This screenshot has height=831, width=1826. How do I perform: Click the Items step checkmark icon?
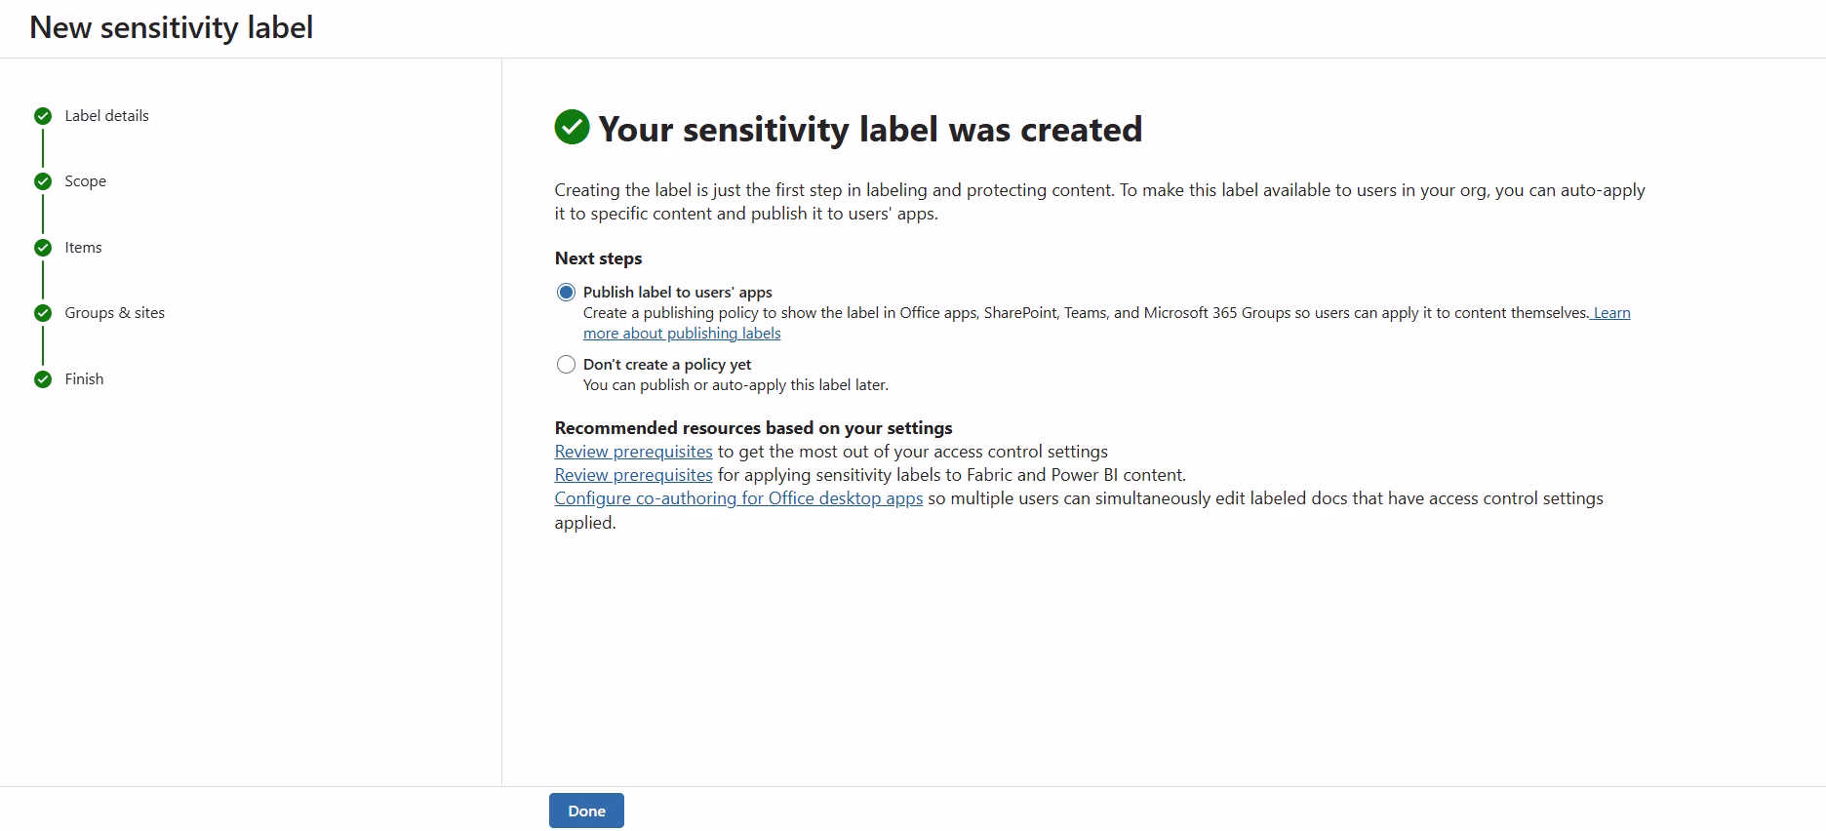[43, 248]
